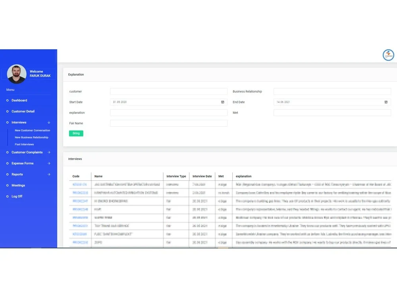Open the last visible row's code link
This screenshot has width=397, height=298.
pos(80,242)
